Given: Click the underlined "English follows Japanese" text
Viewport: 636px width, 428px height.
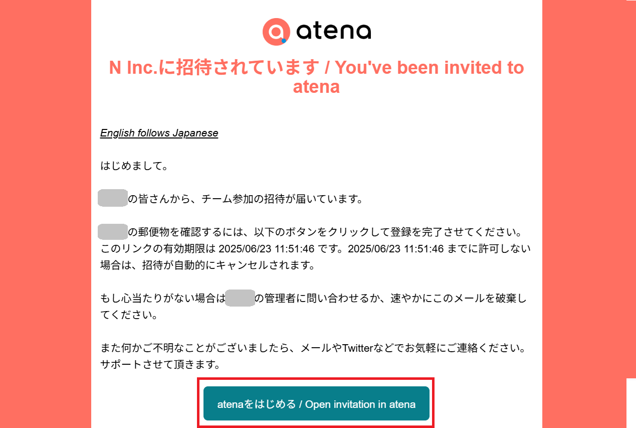Looking at the screenshot, I should (159, 133).
